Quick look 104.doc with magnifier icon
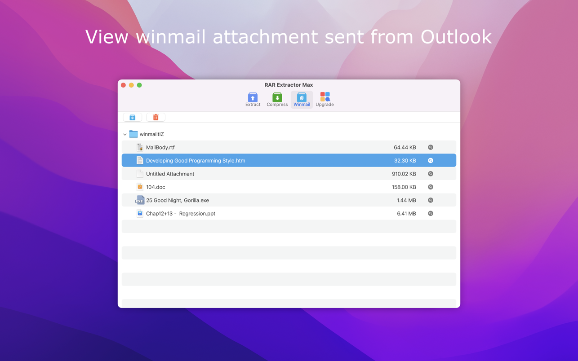The width and height of the screenshot is (578, 361). (430, 187)
